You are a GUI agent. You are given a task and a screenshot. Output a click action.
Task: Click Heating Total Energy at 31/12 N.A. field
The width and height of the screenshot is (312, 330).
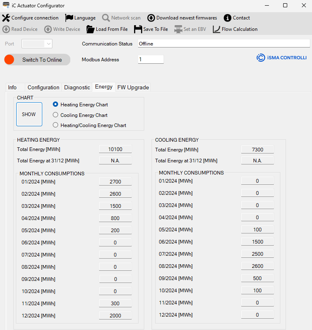point(115,160)
